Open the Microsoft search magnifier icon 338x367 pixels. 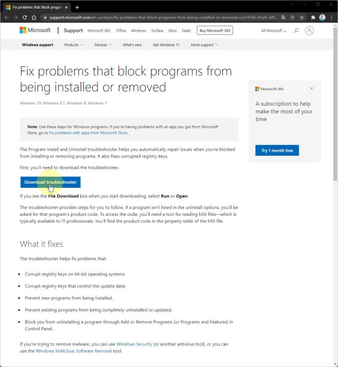point(296,30)
